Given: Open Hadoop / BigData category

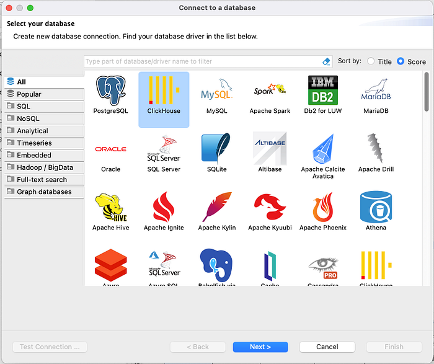Looking at the screenshot, I should [x=44, y=167].
